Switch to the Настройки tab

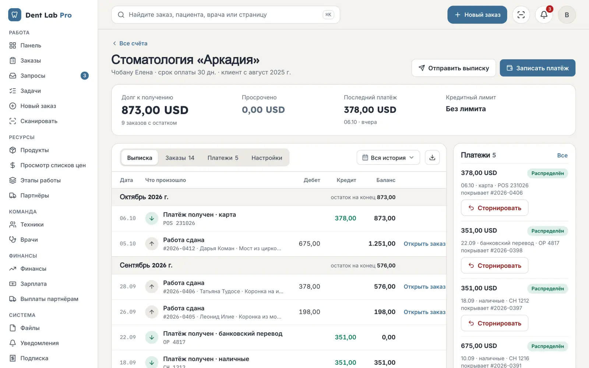pos(267,158)
